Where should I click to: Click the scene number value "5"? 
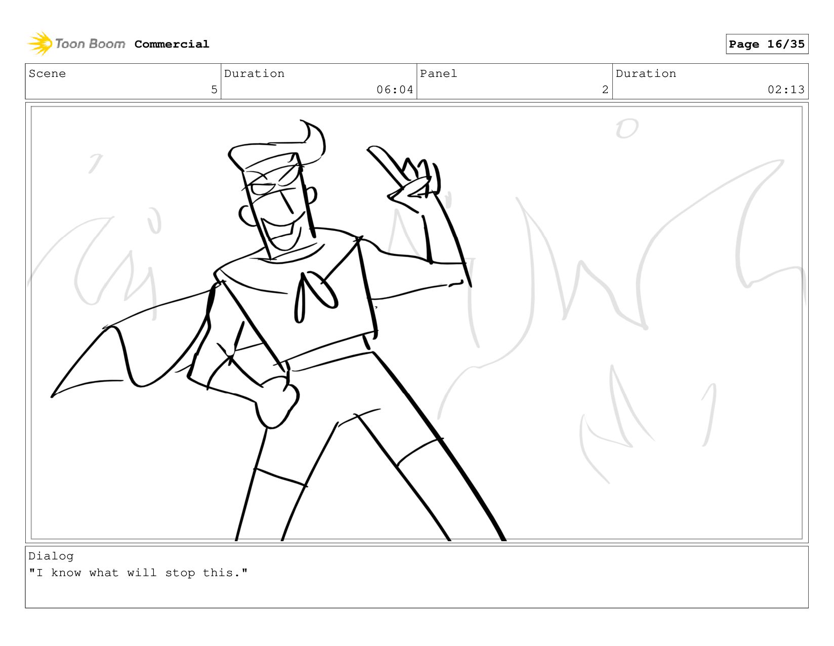pos(214,90)
